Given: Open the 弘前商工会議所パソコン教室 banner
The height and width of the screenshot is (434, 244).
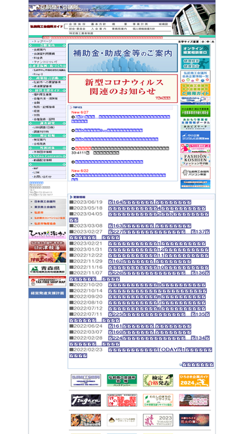Looking at the screenshot, I should coord(195,172).
